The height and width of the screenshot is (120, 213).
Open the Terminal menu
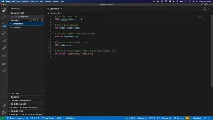tap(48, 1)
